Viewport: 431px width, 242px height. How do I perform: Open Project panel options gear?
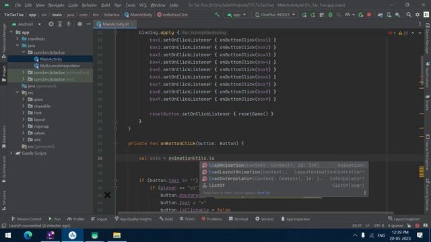[79, 24]
